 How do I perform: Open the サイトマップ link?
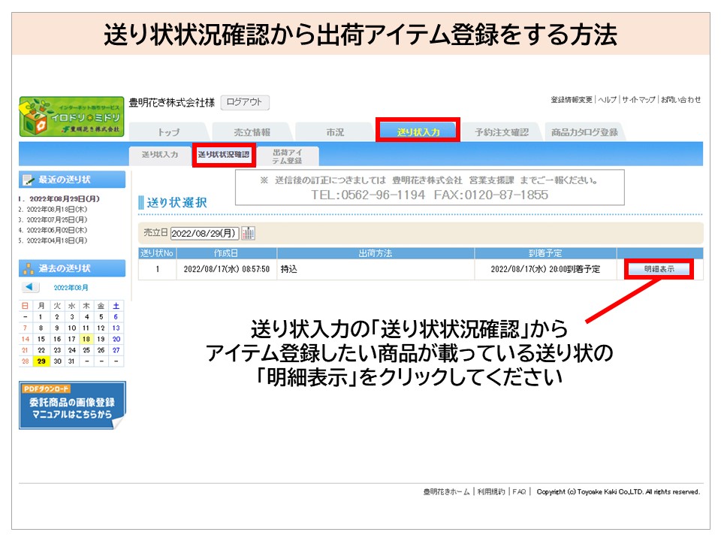tap(638, 100)
